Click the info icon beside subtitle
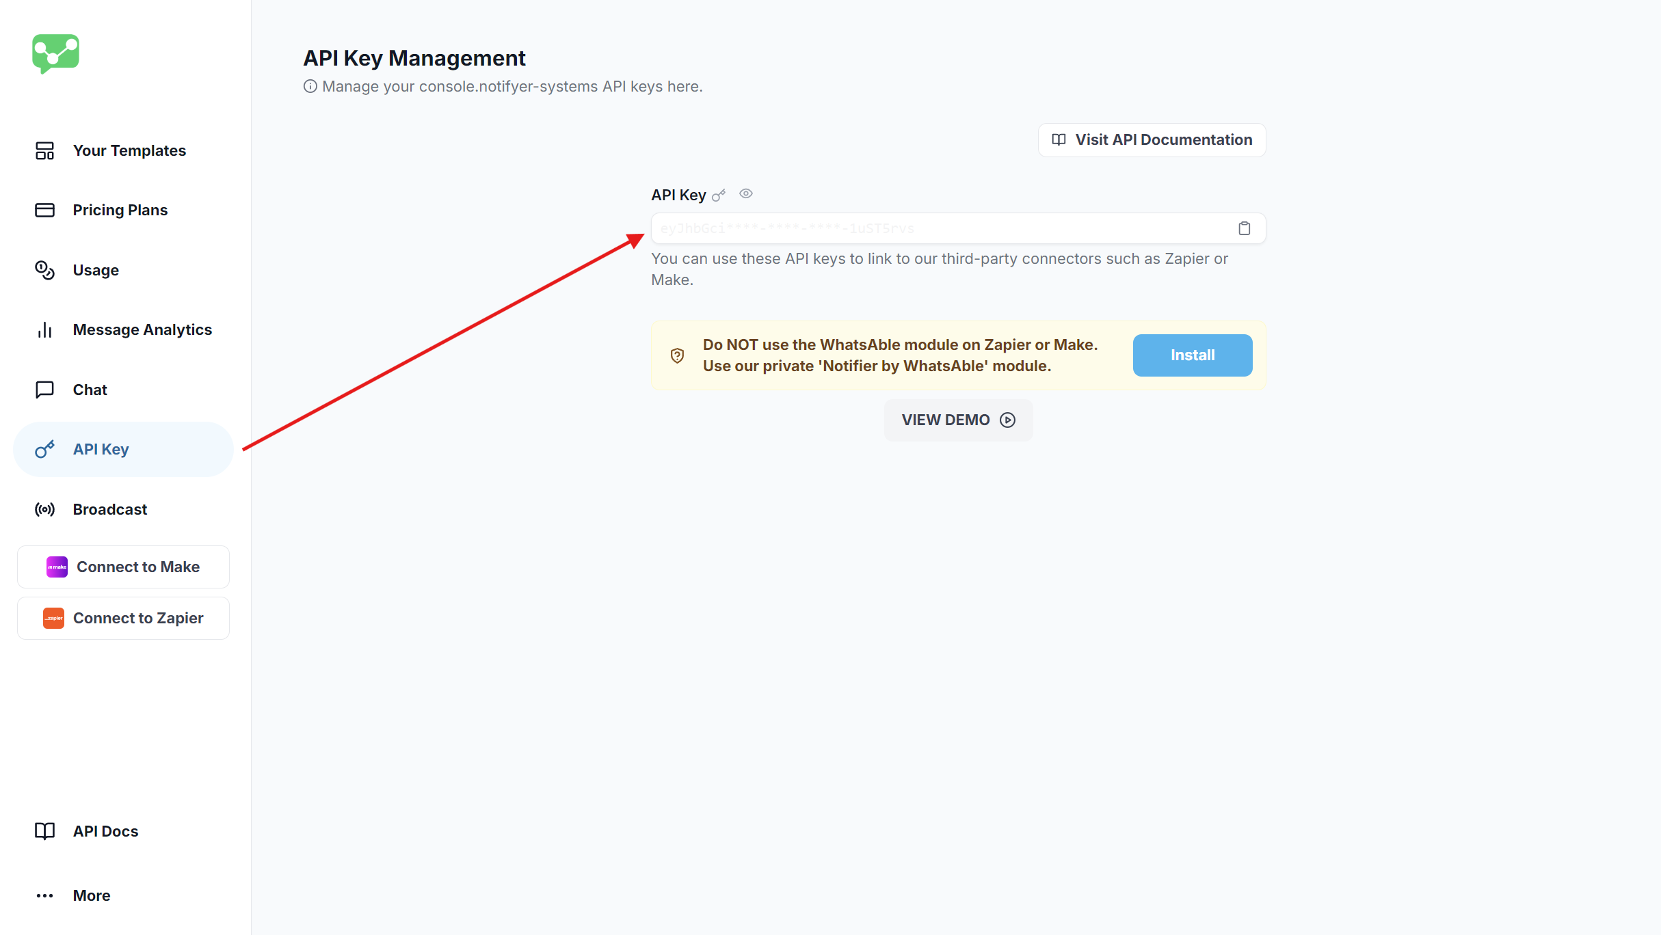The image size is (1661, 935). click(310, 86)
